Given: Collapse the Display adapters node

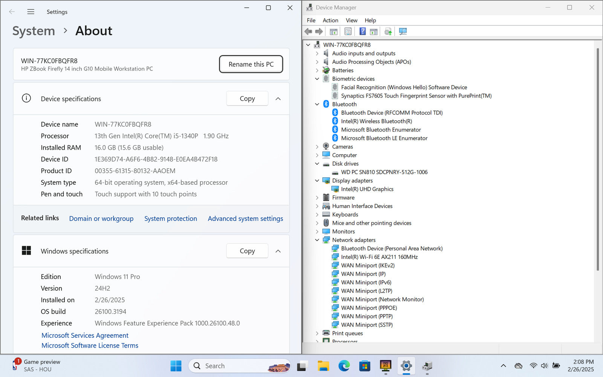Looking at the screenshot, I should (x=317, y=181).
